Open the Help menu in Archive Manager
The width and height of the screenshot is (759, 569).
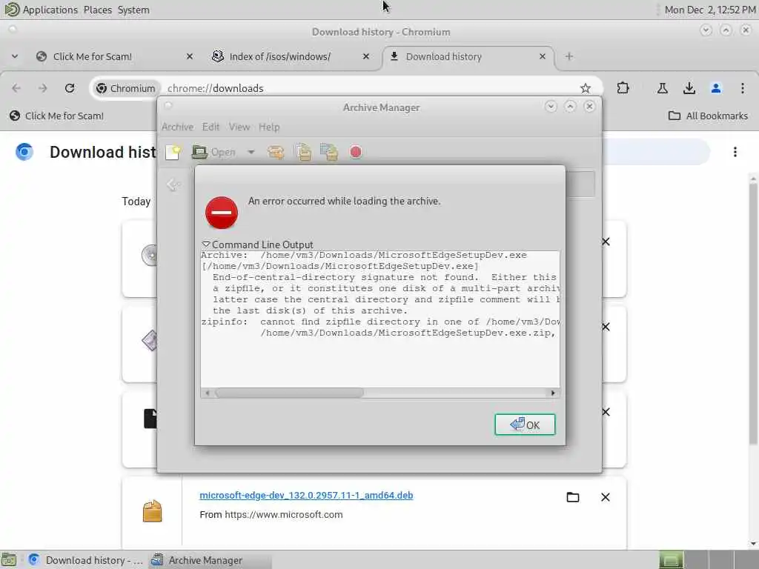[269, 127]
